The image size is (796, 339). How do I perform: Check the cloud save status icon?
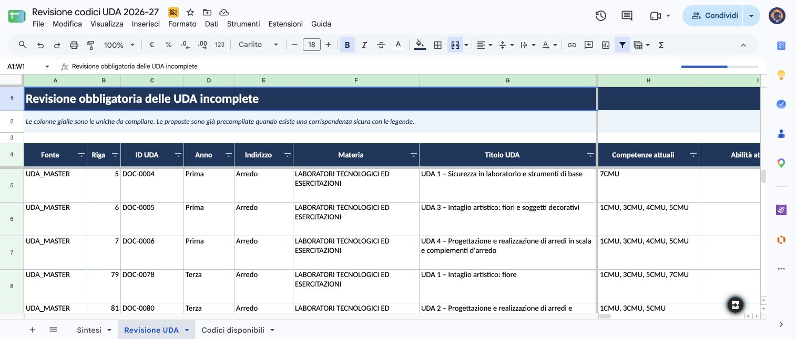224,12
